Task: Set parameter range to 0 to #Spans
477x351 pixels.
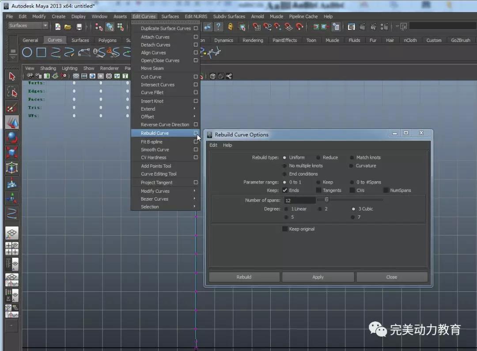Action: click(x=352, y=182)
